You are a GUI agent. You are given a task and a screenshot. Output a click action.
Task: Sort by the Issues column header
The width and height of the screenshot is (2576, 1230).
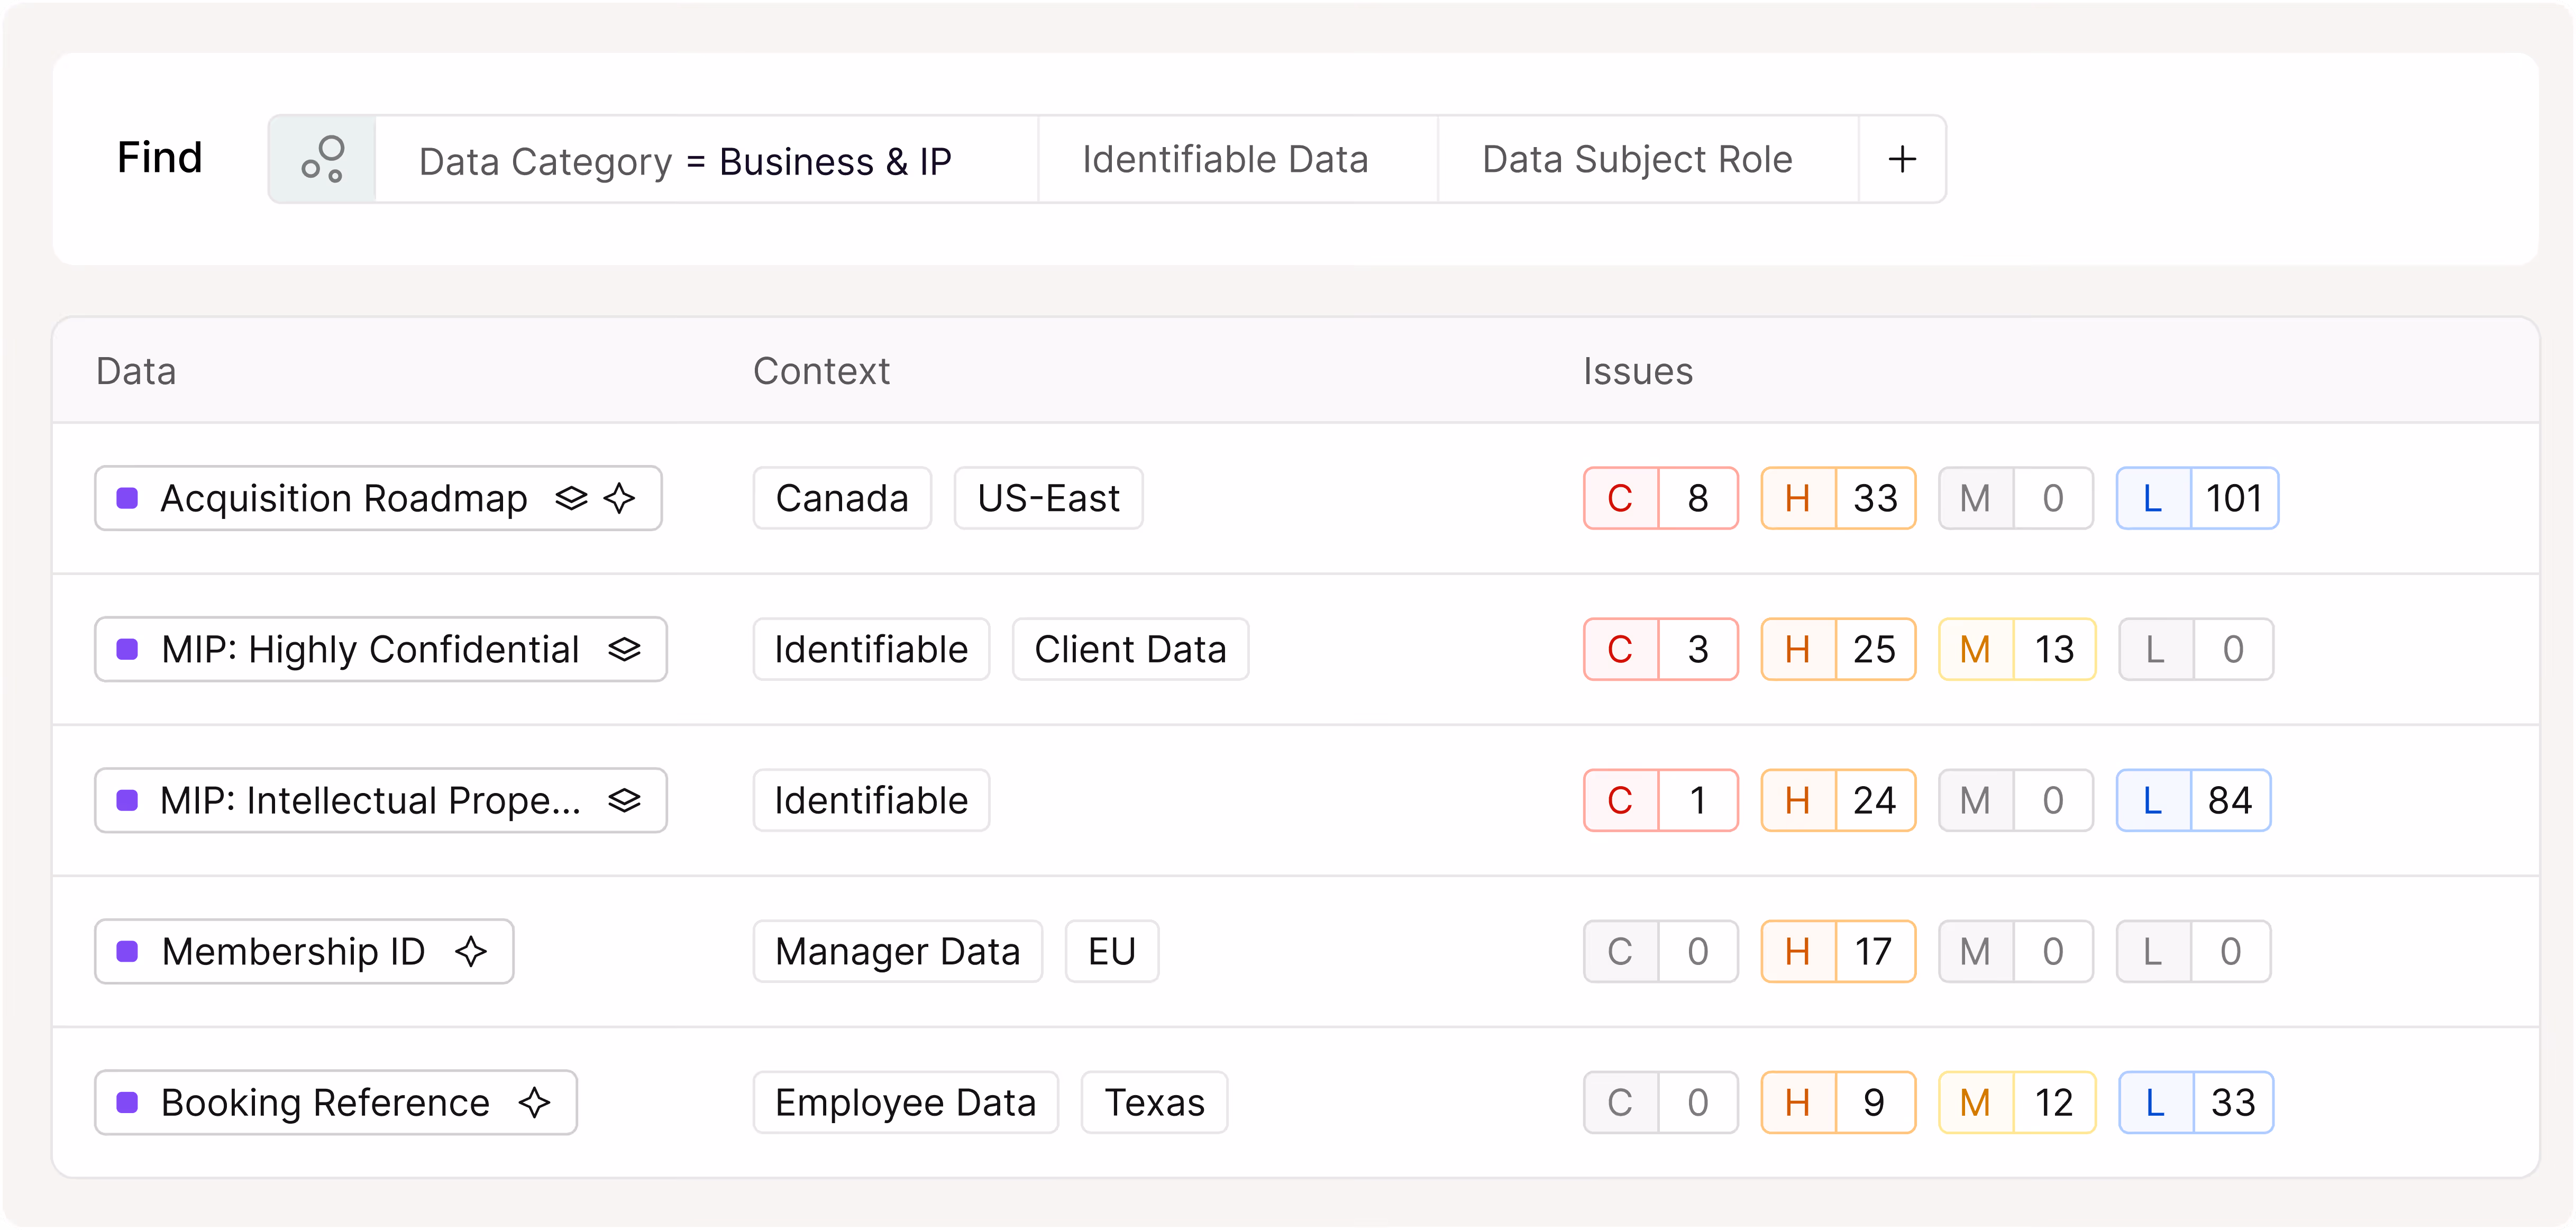1637,371
